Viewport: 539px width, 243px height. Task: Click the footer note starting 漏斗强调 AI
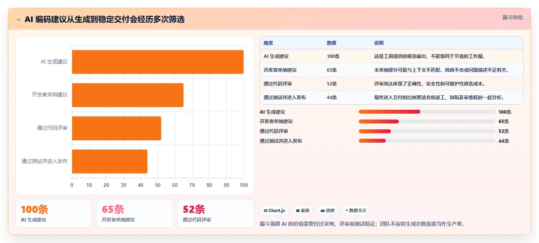click(x=362, y=224)
